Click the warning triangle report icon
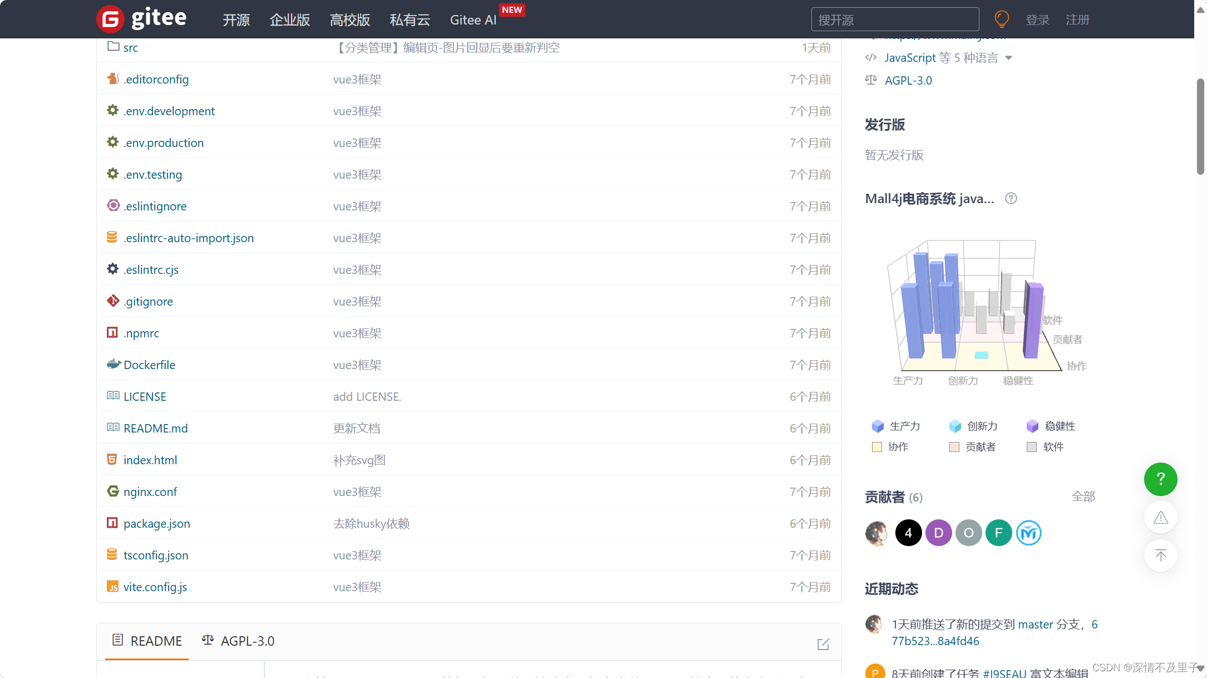Viewport: 1207px width, 678px height. pyautogui.click(x=1160, y=518)
